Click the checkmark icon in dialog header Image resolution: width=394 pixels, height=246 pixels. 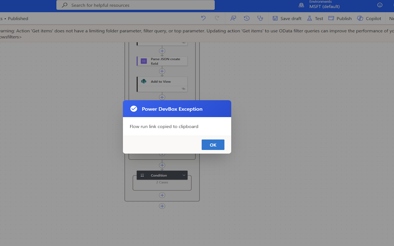[x=134, y=109]
